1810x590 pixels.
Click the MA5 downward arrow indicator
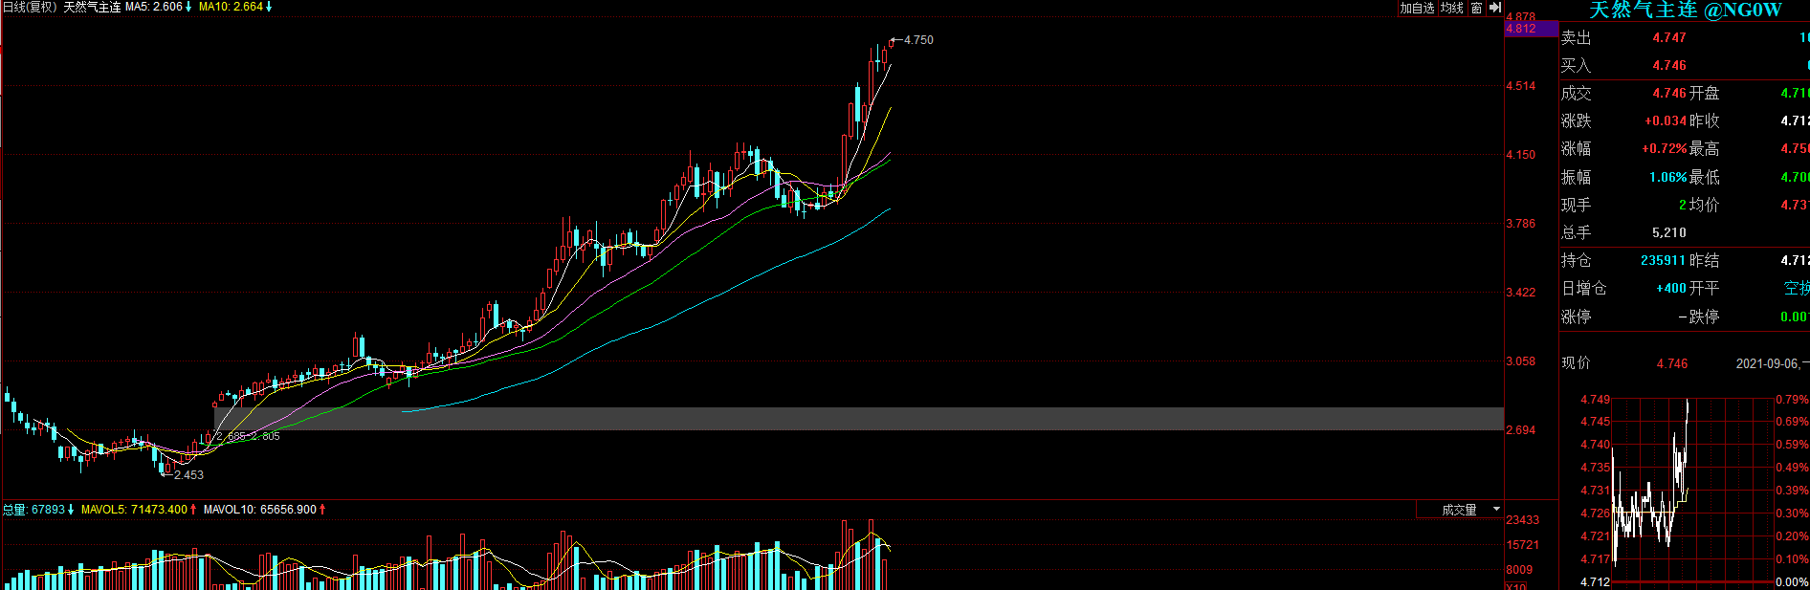coord(188,7)
